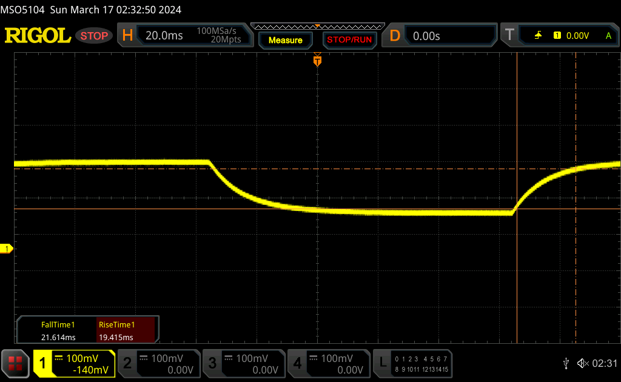Select the FallTime1 measurement result
621x382 pixels.
click(x=57, y=331)
